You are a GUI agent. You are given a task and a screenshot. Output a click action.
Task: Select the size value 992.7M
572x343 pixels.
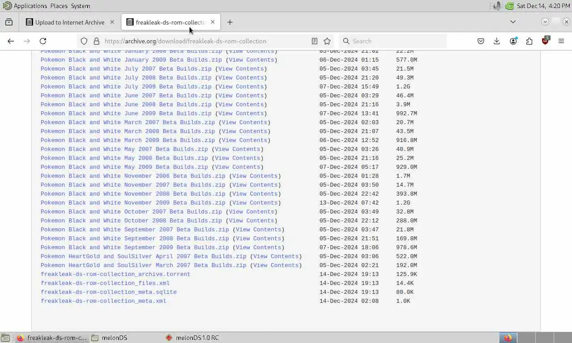coord(406,113)
